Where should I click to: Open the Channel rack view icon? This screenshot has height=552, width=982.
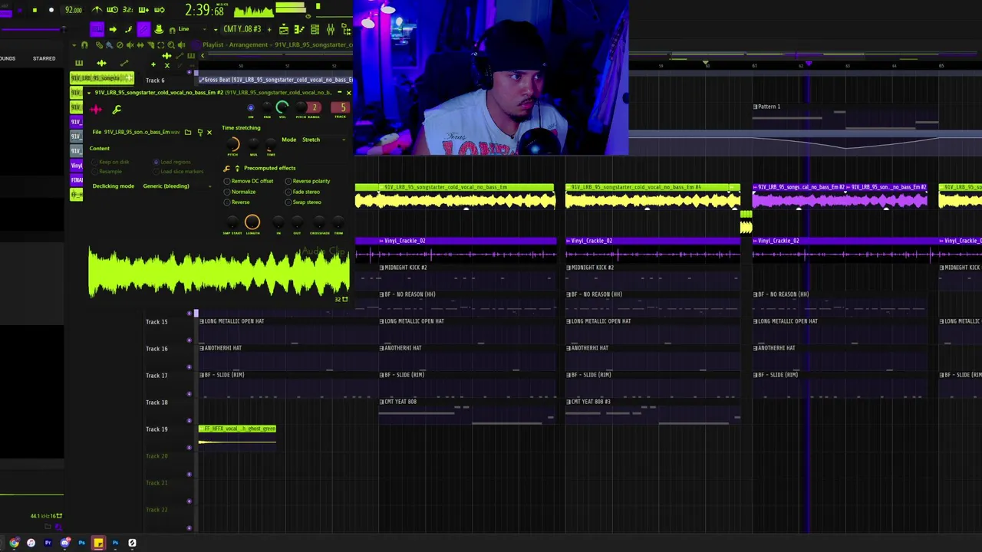[x=315, y=29]
